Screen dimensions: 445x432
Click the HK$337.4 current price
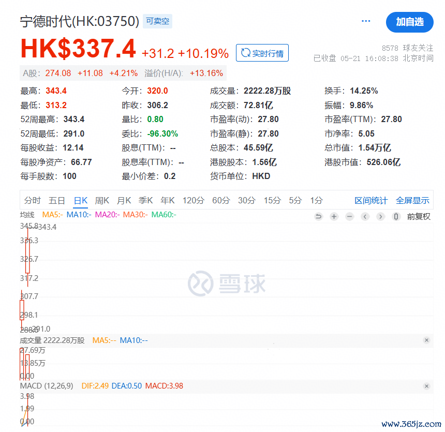pos(78,49)
